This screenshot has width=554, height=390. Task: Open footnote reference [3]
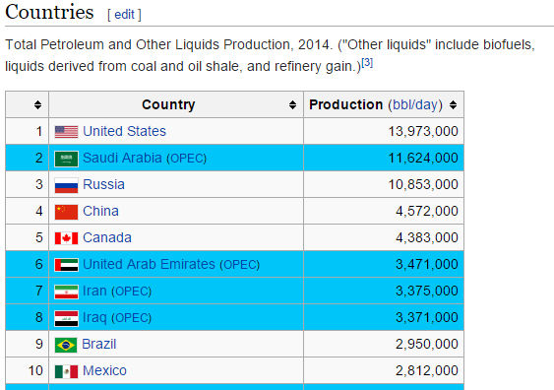click(367, 63)
